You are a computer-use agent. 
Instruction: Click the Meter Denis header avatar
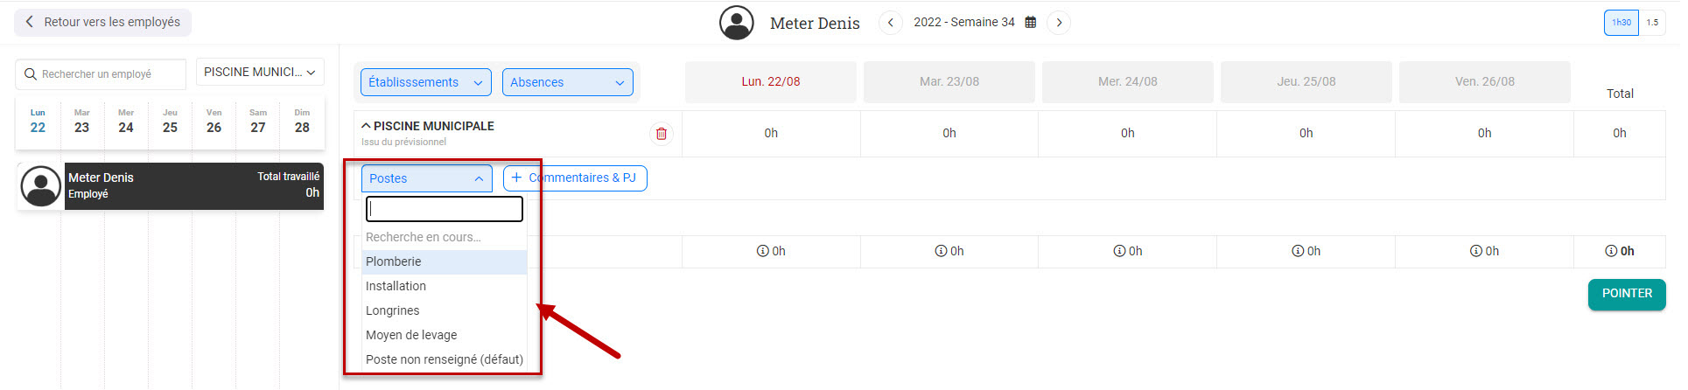pos(737,23)
